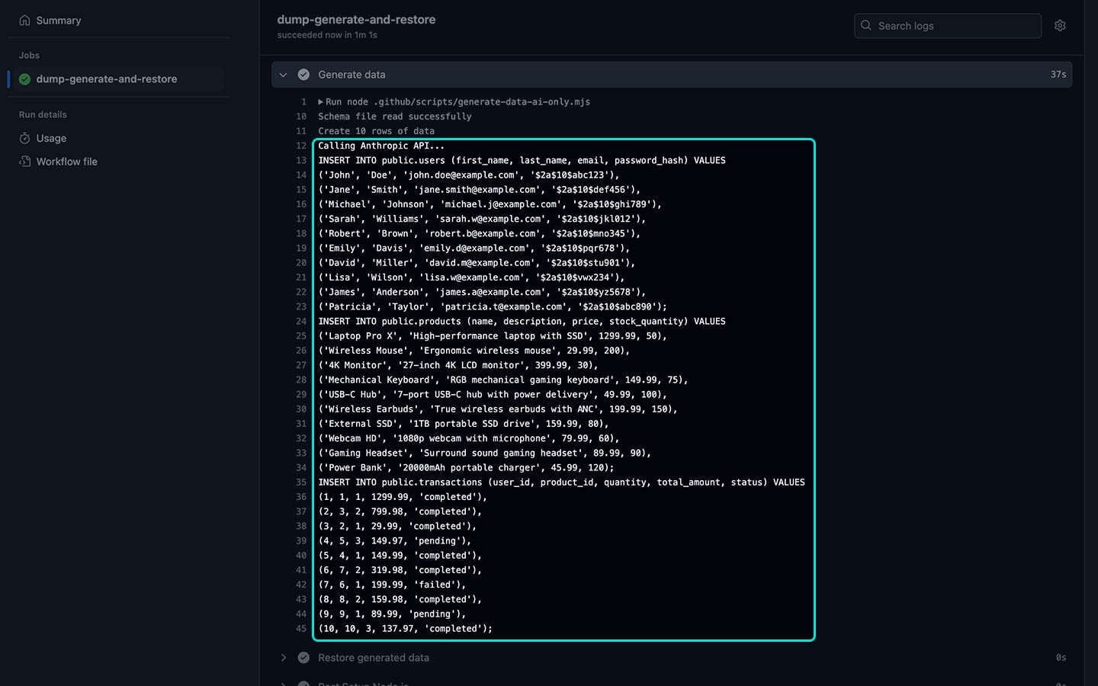1098x686 pixels.
Task: Select the stopwatch Usage icon in Run details
Action: tap(25, 138)
